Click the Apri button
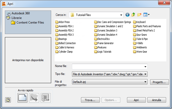This screenshot has height=109, width=172. coord(136,100)
